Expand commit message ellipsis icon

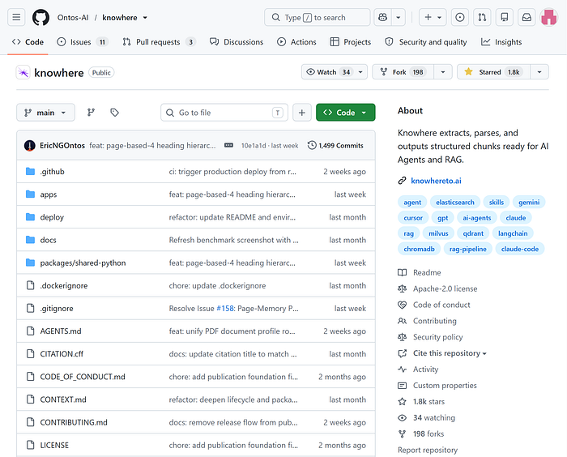point(228,146)
